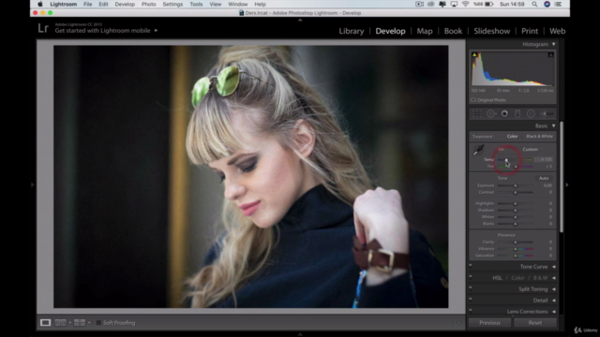Toggle the shadow clipping indicator in the histogram

click(474, 55)
